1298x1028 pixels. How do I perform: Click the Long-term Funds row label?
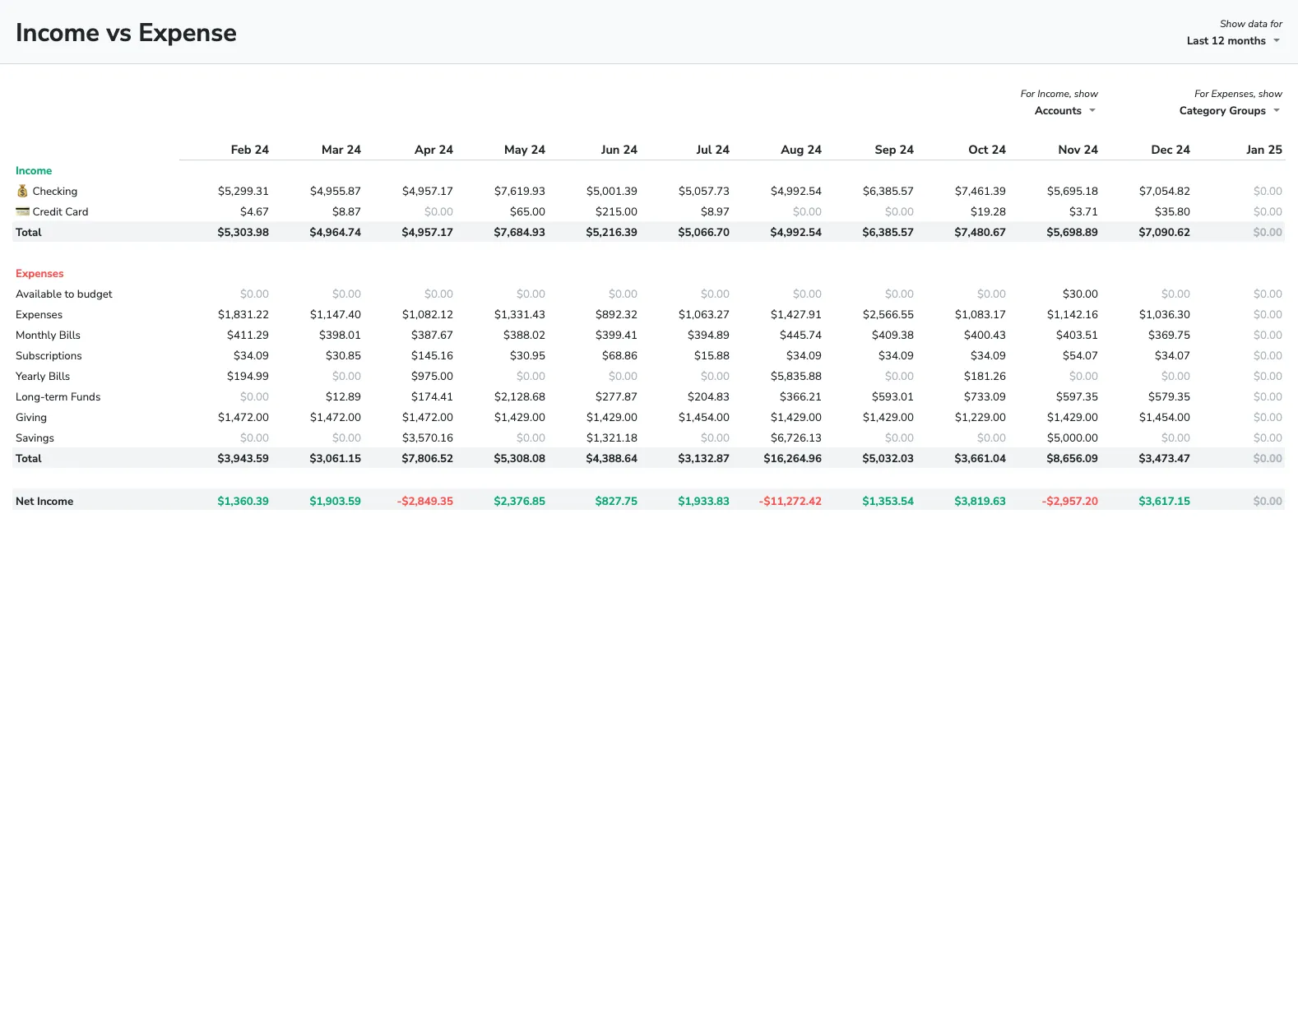point(58,397)
